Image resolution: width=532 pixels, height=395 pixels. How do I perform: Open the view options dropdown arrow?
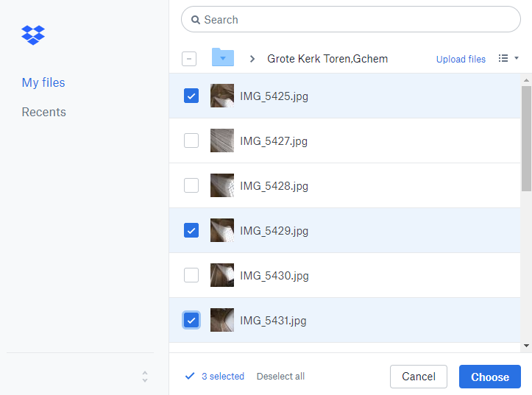[x=517, y=58]
